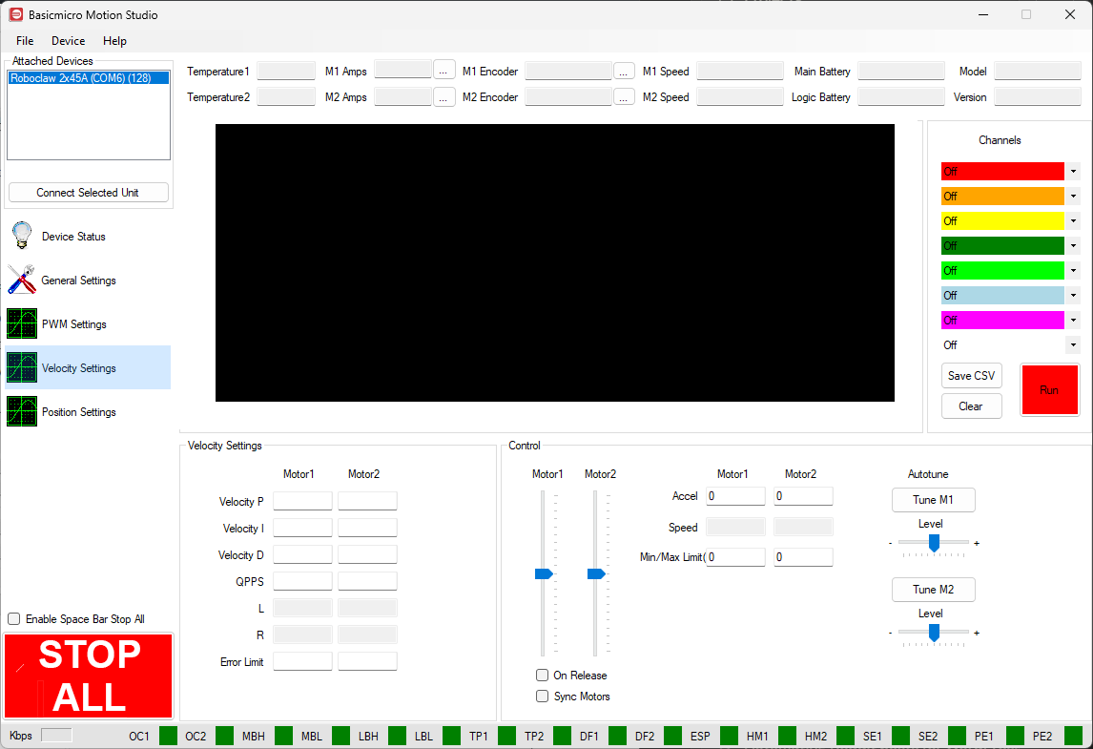
Task: Open General Settings tools icon
Action: (22, 280)
